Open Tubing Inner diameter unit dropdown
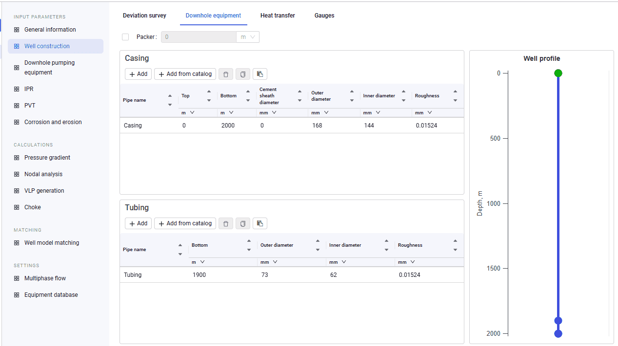The image size is (618, 346). pos(338,262)
